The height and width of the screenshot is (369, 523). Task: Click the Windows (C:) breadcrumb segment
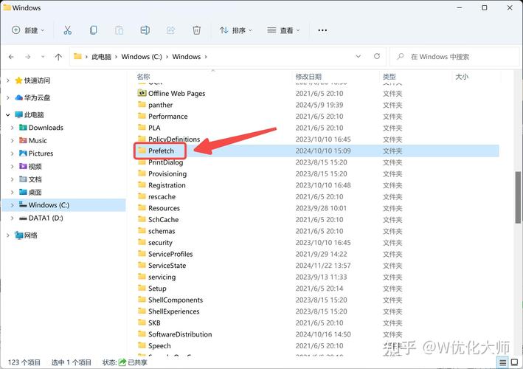pyautogui.click(x=142, y=57)
